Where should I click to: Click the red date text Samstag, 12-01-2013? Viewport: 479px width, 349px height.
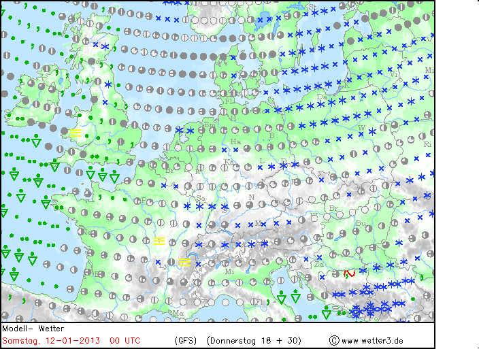tap(51, 340)
